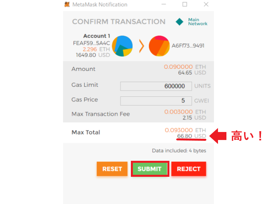The height and width of the screenshot is (204, 277).
Task: Click the Max Total 66.80 USD value
Action: (191, 136)
